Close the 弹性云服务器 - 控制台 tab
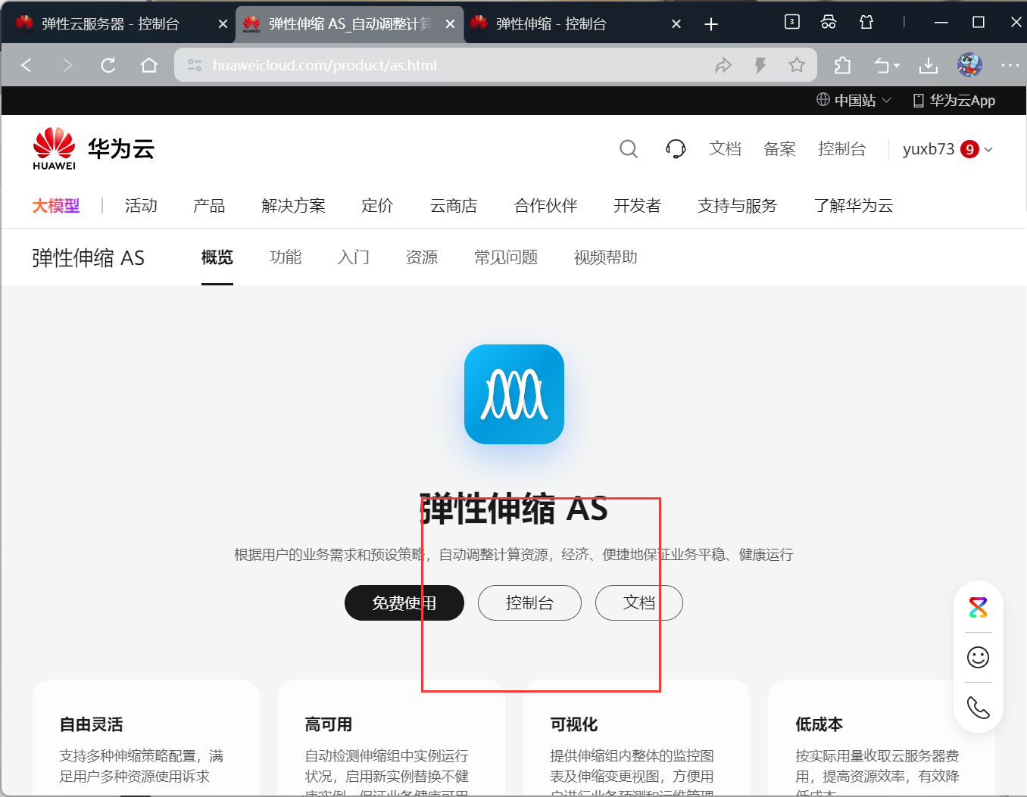Screen dimensions: 1027x797 [x=223, y=24]
